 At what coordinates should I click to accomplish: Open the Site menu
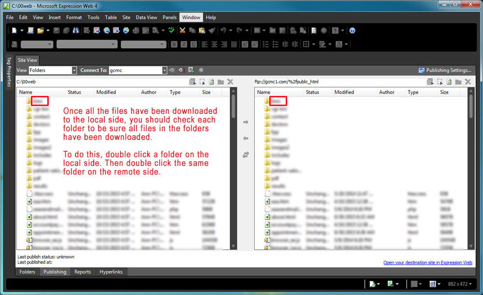coord(126,17)
